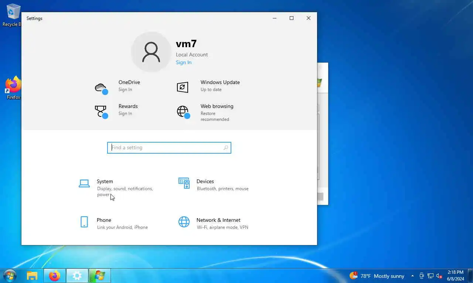
Task: Open the Windows Update label
Action: (x=220, y=82)
